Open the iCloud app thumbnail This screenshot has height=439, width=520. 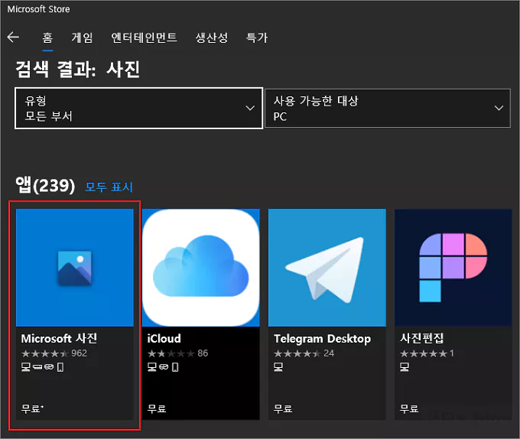200,268
